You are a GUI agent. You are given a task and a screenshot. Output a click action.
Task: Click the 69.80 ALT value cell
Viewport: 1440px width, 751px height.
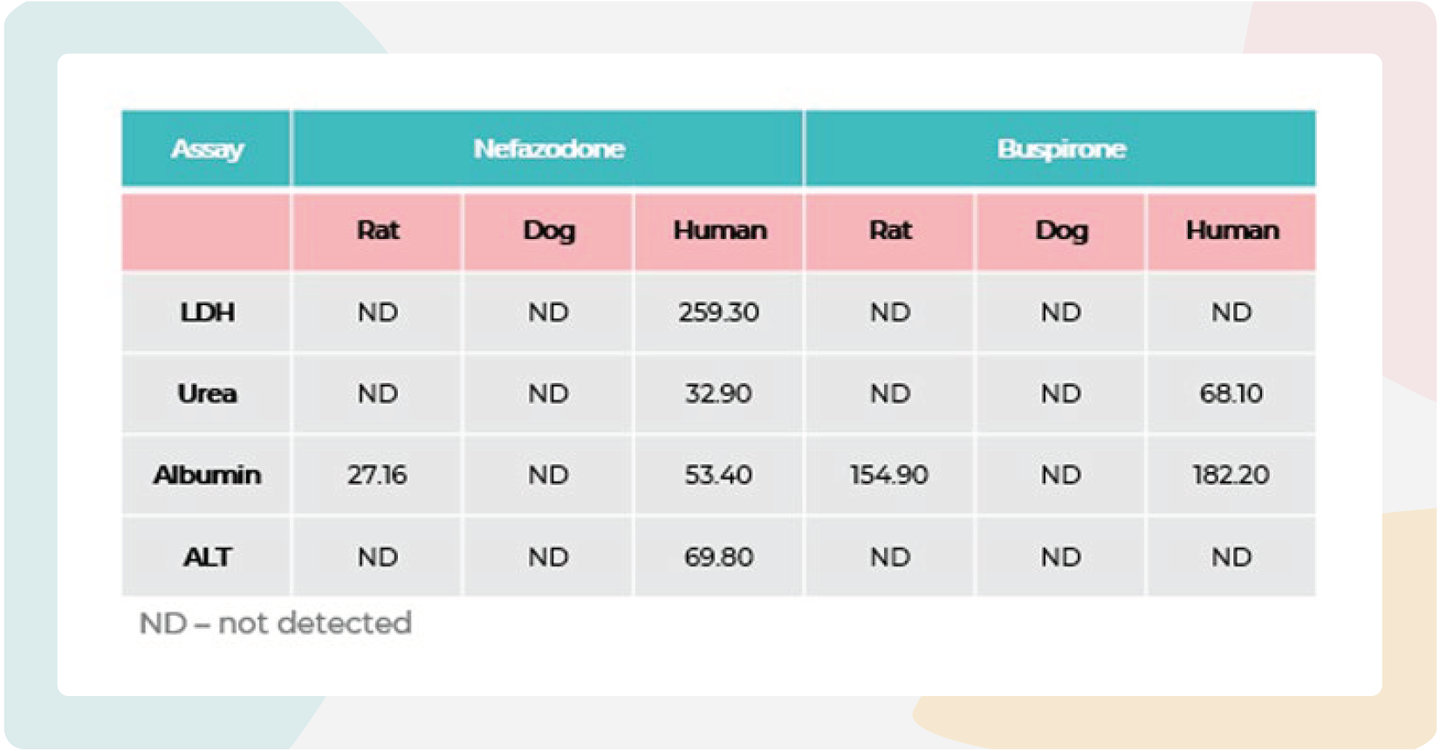718,557
